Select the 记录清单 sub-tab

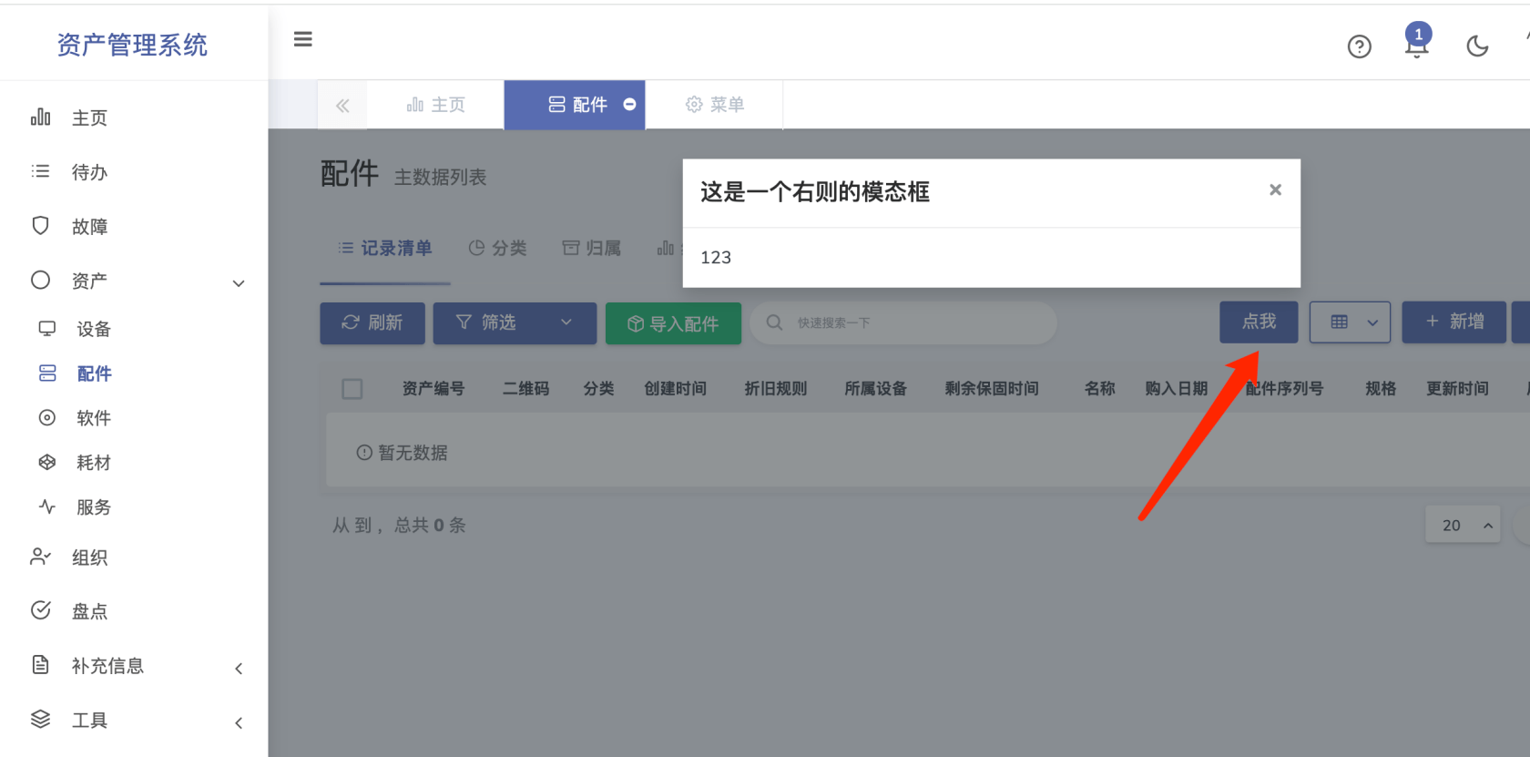click(x=385, y=248)
